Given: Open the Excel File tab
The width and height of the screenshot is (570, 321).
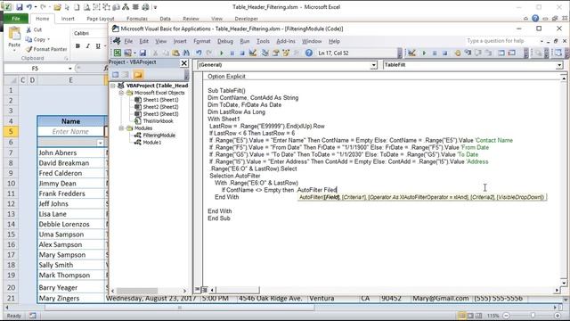Looking at the screenshot, I should 16,19.
